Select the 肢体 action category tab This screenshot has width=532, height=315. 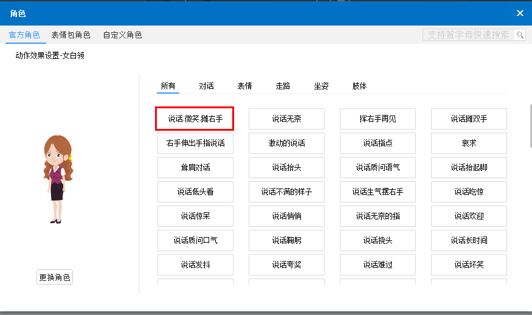pyautogui.click(x=360, y=86)
